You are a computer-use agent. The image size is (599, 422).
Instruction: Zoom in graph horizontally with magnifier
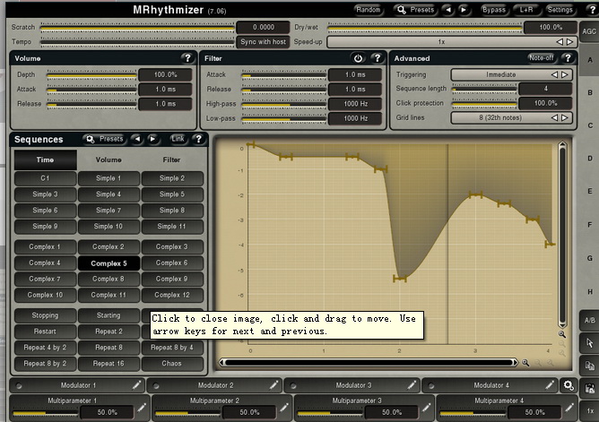point(525,363)
